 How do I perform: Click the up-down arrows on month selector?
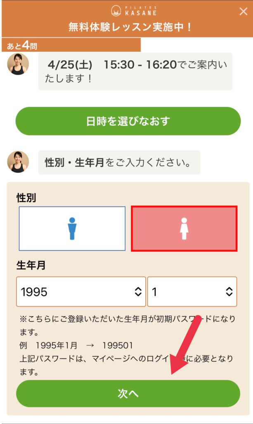pos(229,291)
